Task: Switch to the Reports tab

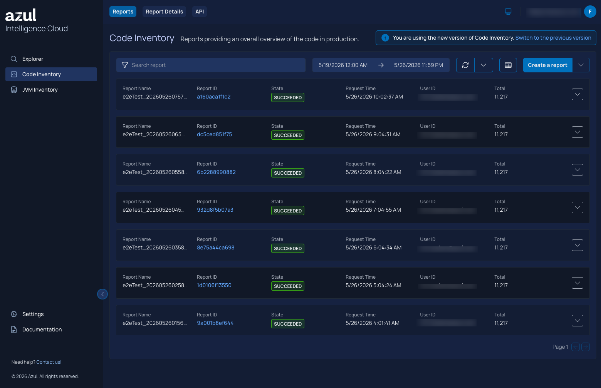Action: tap(123, 12)
